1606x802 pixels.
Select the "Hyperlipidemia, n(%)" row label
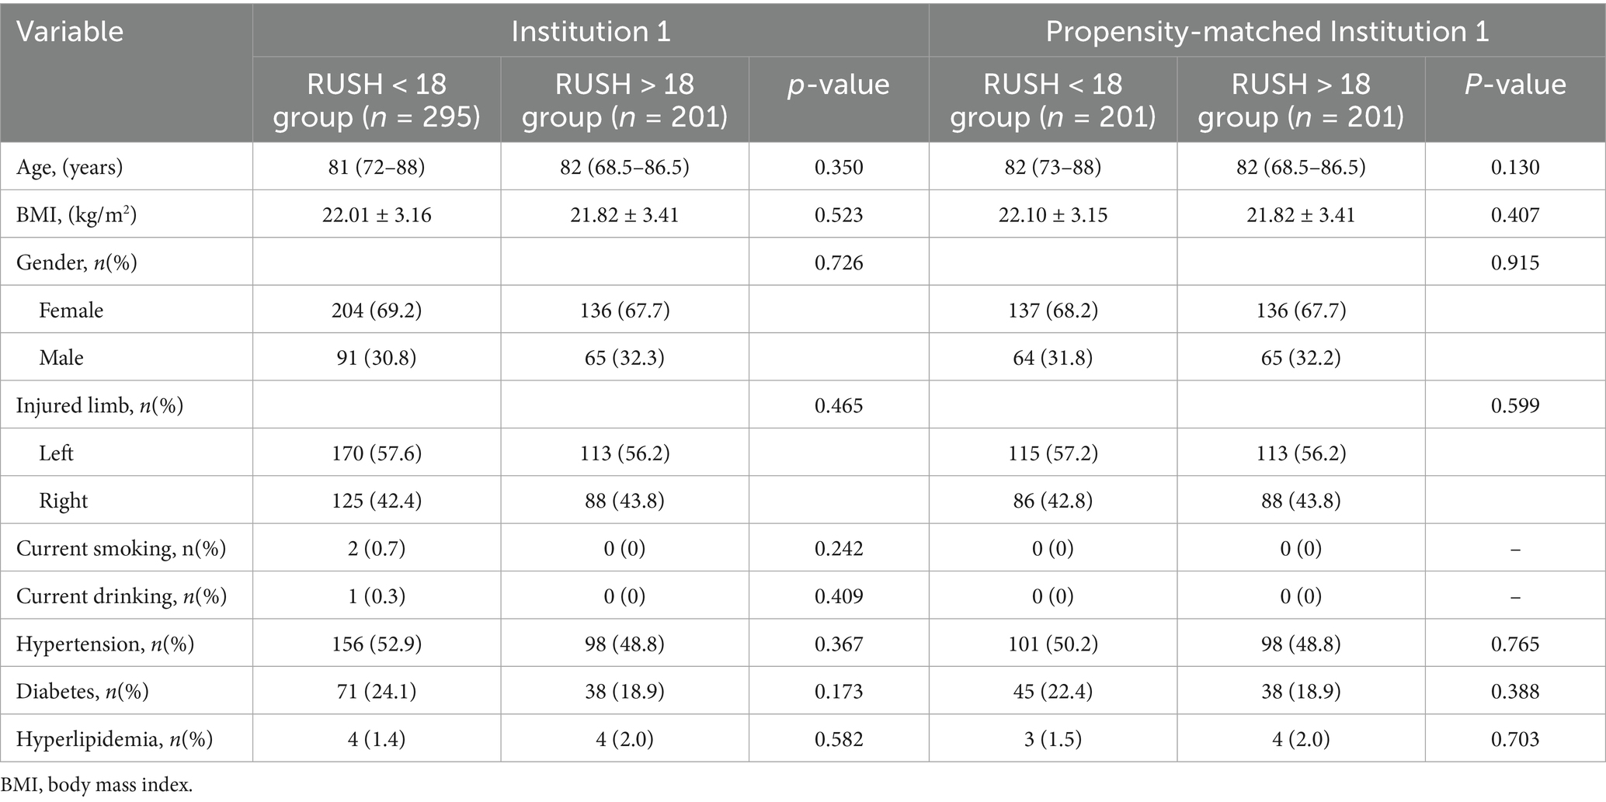point(114,739)
